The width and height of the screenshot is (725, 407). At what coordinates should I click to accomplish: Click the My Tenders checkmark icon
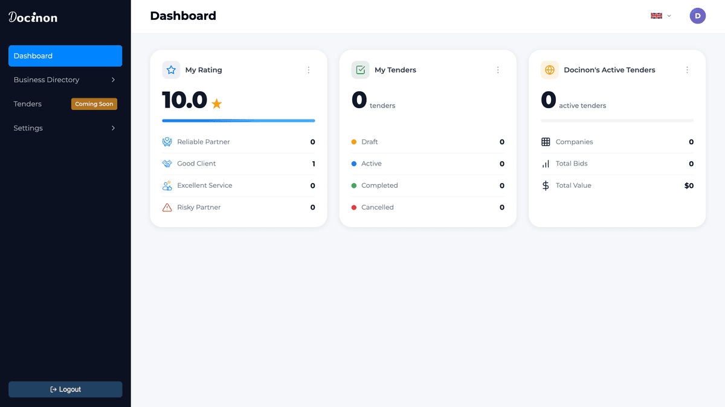tap(361, 70)
